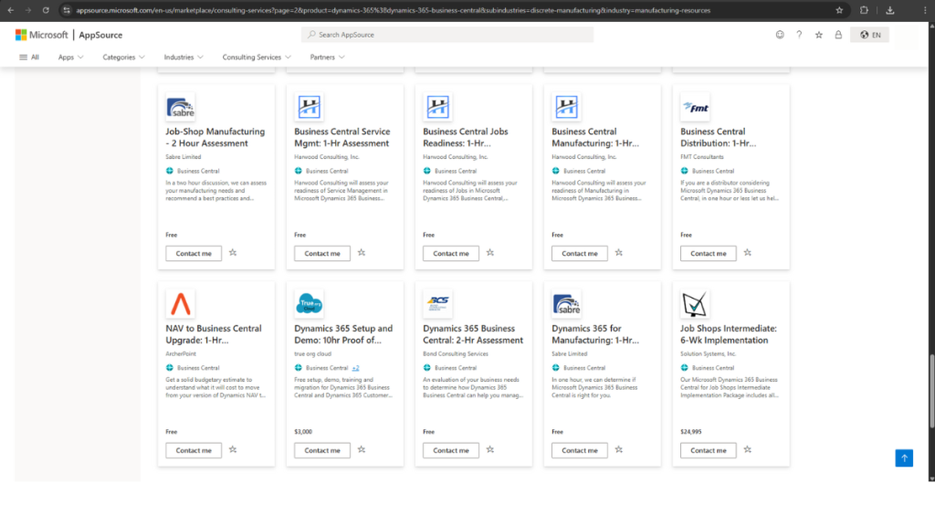The width and height of the screenshot is (935, 526).
Task: Click 'ArcherPoint' publisher name
Action: [181, 353]
